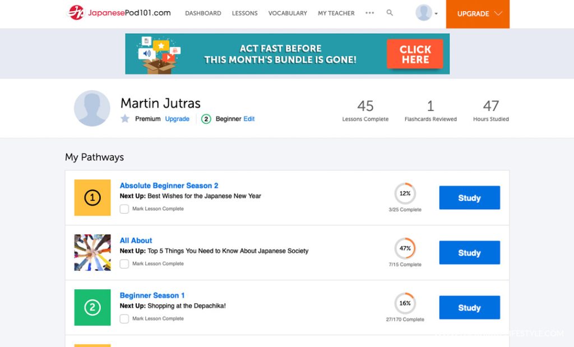Click Martin Jutras profile picture

[92, 108]
